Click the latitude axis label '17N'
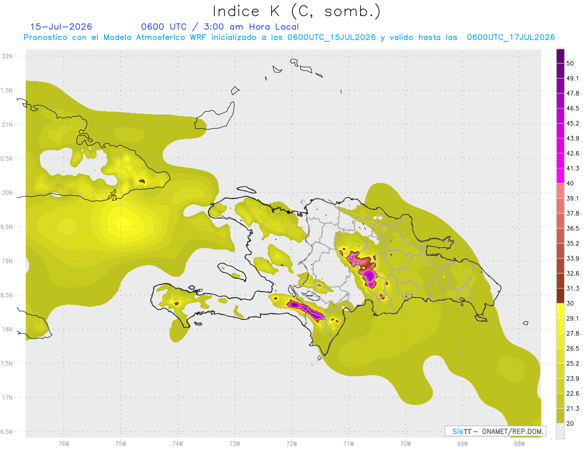 coord(8,398)
